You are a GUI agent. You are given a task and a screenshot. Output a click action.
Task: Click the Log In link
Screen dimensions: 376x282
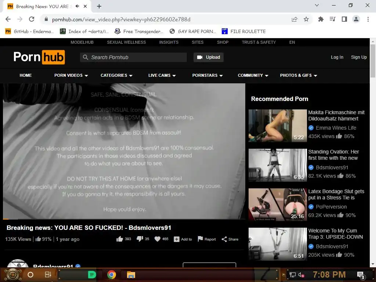click(337, 57)
